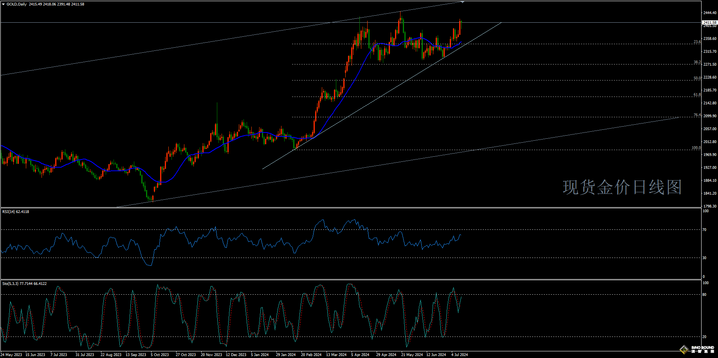
Task: Select the 61.8 Fibonacci level label
Action: coord(697,95)
